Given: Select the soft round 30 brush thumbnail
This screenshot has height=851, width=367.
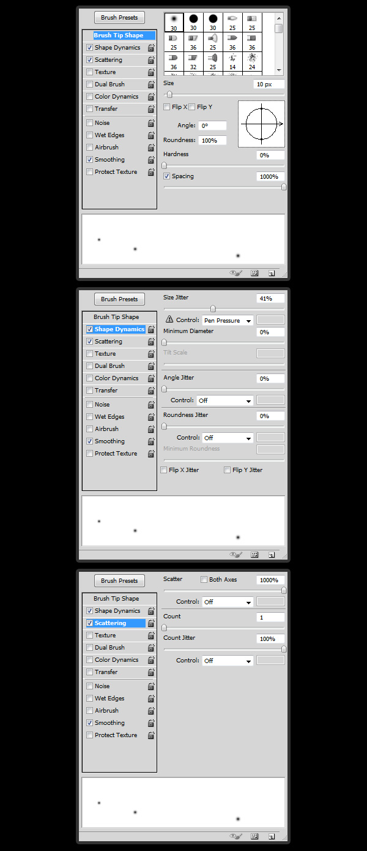Looking at the screenshot, I should click(174, 23).
